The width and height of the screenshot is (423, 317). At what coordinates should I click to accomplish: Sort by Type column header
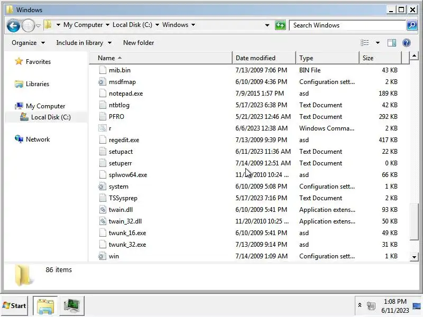coord(327,58)
